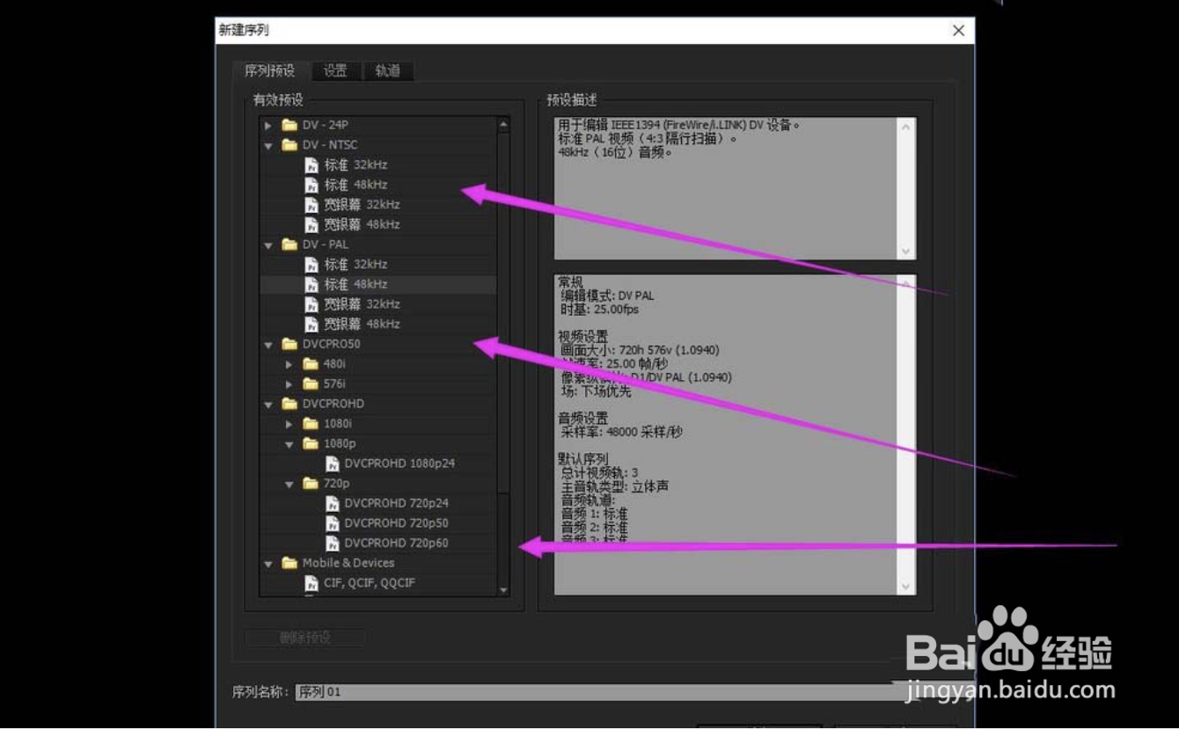Image resolution: width=1179 pixels, height=730 pixels.
Task: Click the Mobile & Devices folder icon
Action: (x=289, y=563)
